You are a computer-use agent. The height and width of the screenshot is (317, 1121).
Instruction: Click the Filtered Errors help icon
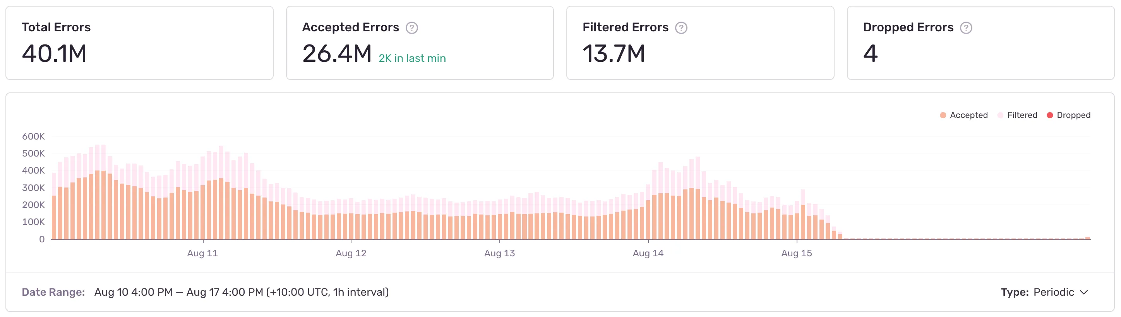coord(681,28)
